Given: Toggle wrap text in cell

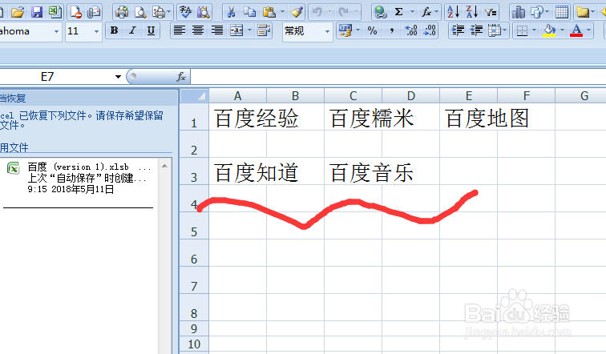Looking at the screenshot, I should pos(264,30).
